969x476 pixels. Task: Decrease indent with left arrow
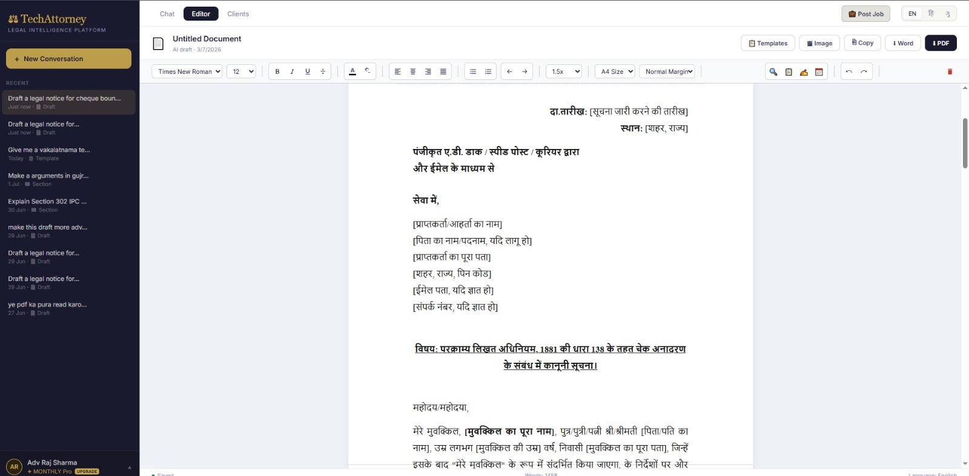pos(509,71)
